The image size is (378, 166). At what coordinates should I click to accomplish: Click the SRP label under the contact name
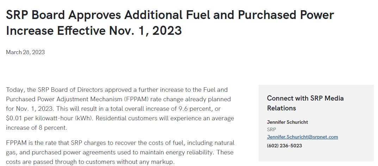[272, 129]
